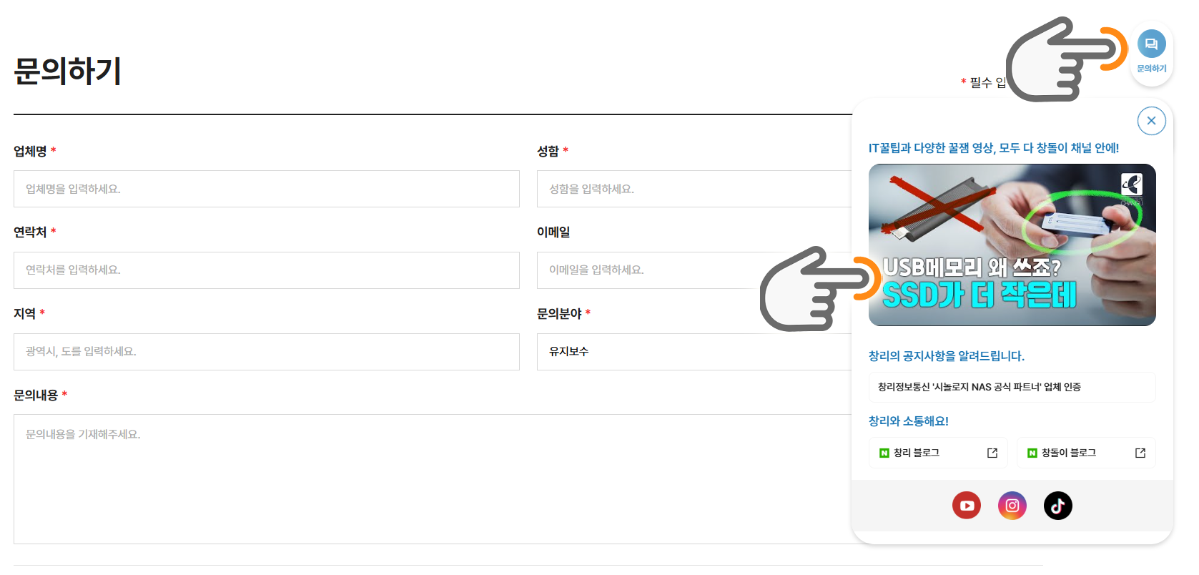Click external link icon beside 창리 블로그
This screenshot has height=575, width=1199.
tap(992, 453)
